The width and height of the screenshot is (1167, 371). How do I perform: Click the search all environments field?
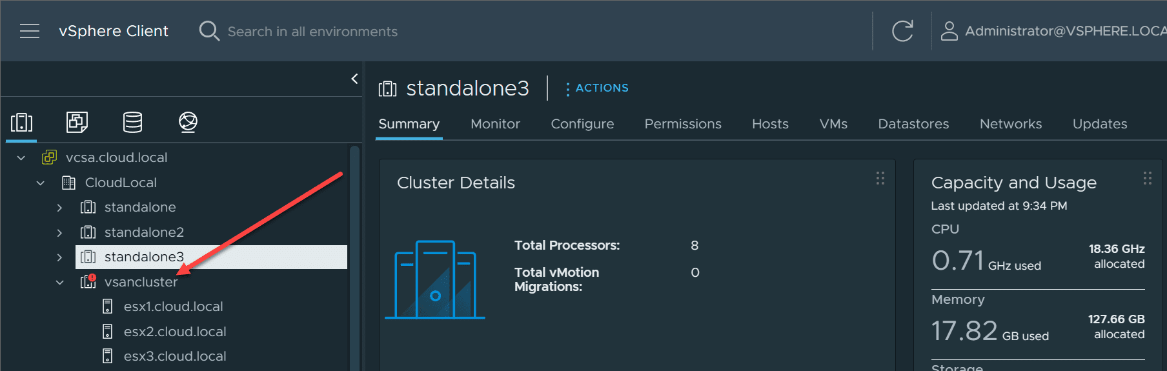click(312, 32)
